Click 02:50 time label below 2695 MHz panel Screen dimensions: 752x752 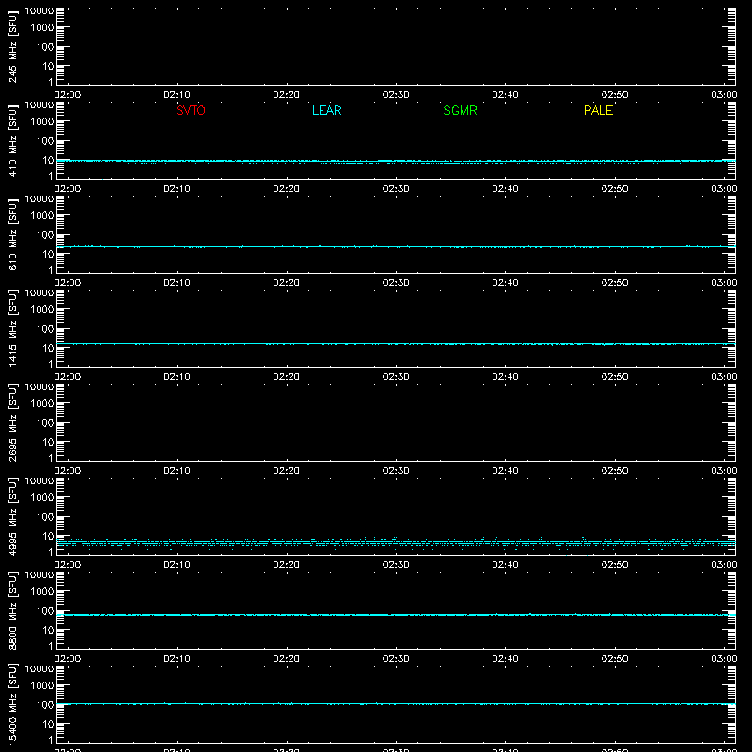point(615,471)
